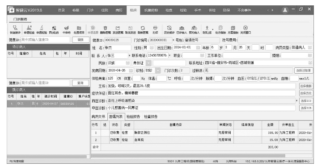Click the 刷新 button beside 健康ID
Viewport: 326px width, 166px height.
point(80,40)
